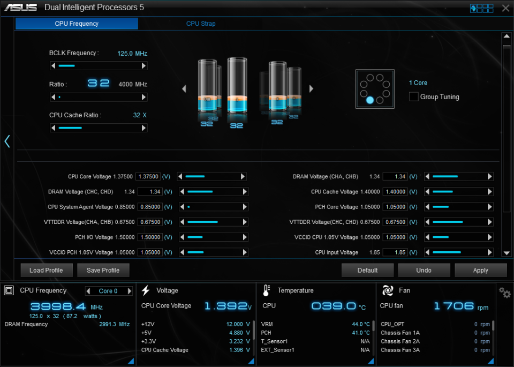Image resolution: width=514 pixels, height=367 pixels.
Task: Click the 'Chassis Fan 1A' row
Action: point(435,333)
